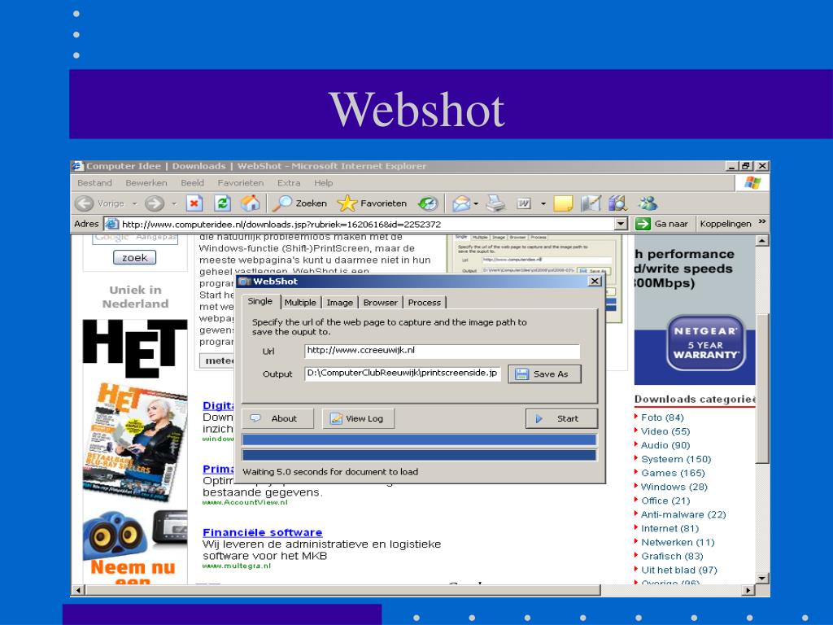Screen dimensions: 833x625
Task: Click the Windows flag logo
Action: [752, 183]
